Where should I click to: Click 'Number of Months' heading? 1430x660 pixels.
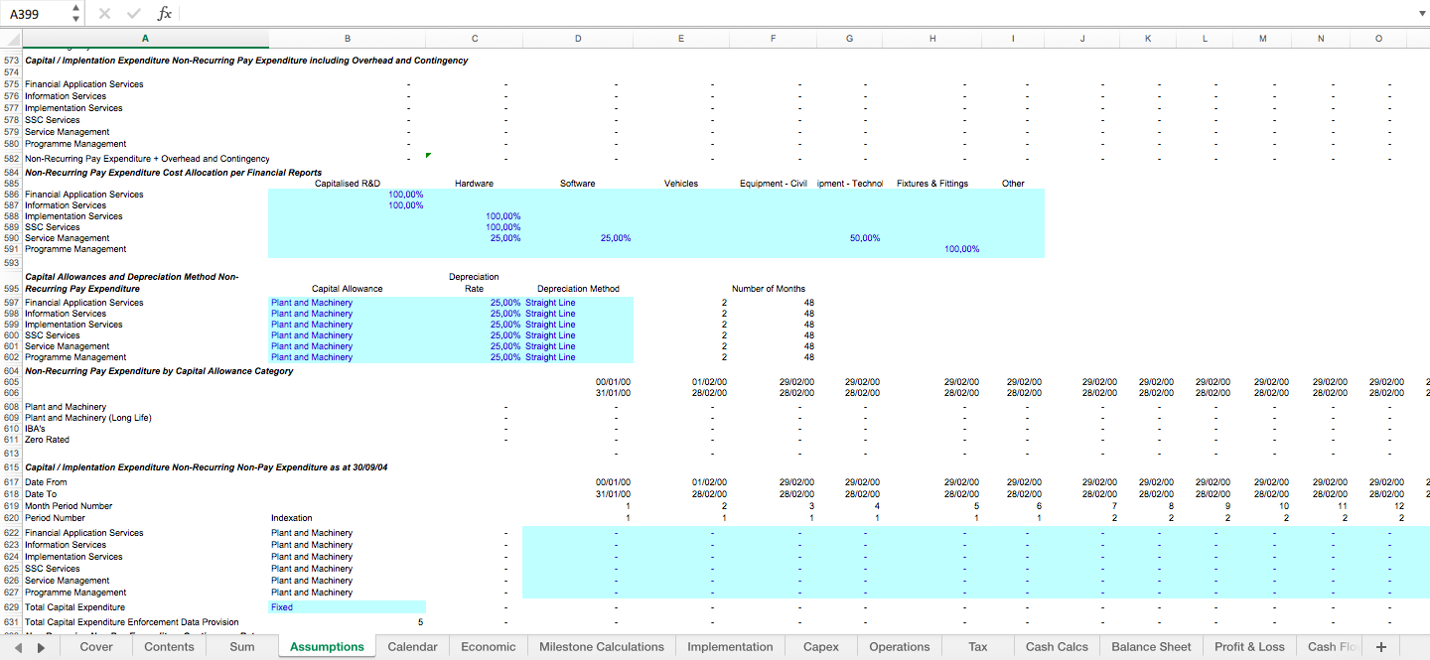769,289
